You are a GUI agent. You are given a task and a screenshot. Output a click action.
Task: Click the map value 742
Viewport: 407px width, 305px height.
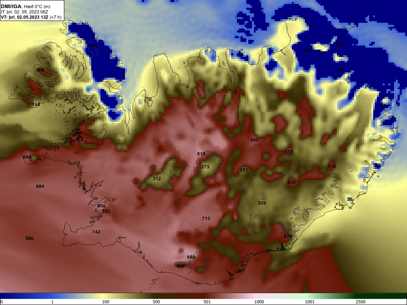96,232
